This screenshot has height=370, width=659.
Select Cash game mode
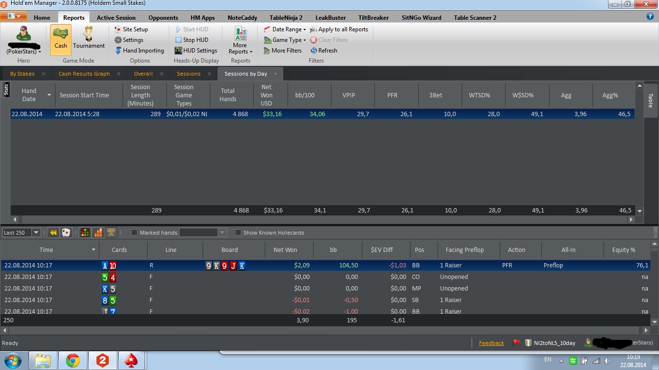[x=61, y=40]
